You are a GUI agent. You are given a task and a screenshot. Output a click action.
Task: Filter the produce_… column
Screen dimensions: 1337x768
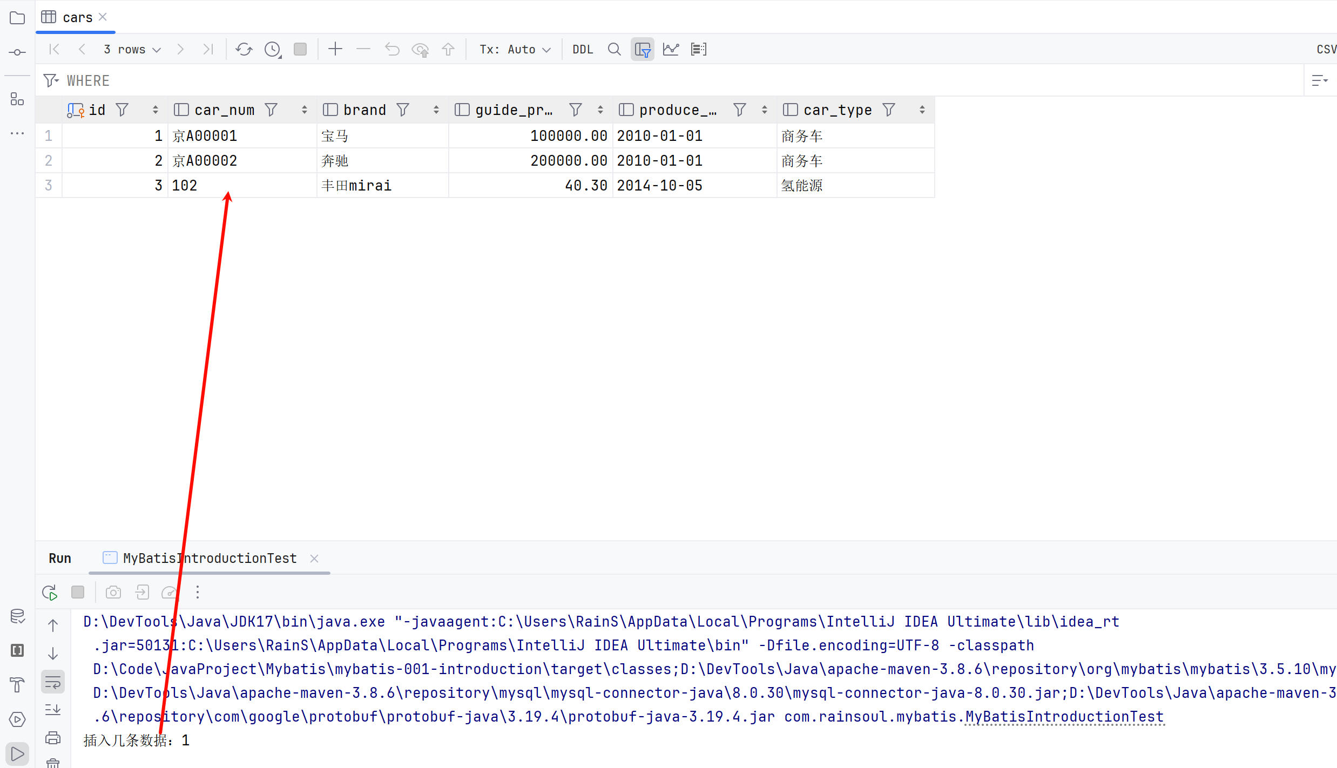(x=740, y=110)
